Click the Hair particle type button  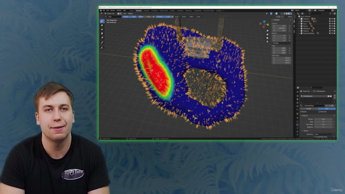[x=327, y=109]
